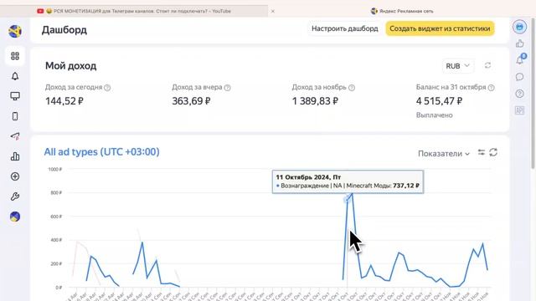Open the user profile avatar icon
536x301 pixels.
coord(519,27)
